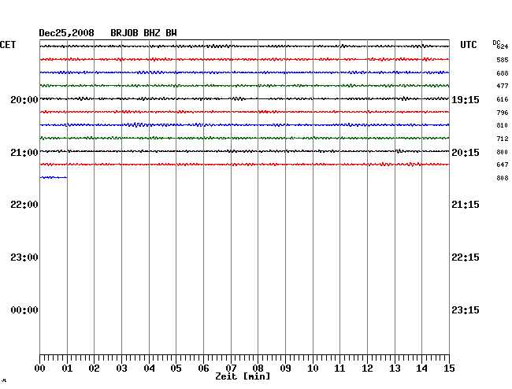Click the 01 minute axis tick label

tap(67, 369)
